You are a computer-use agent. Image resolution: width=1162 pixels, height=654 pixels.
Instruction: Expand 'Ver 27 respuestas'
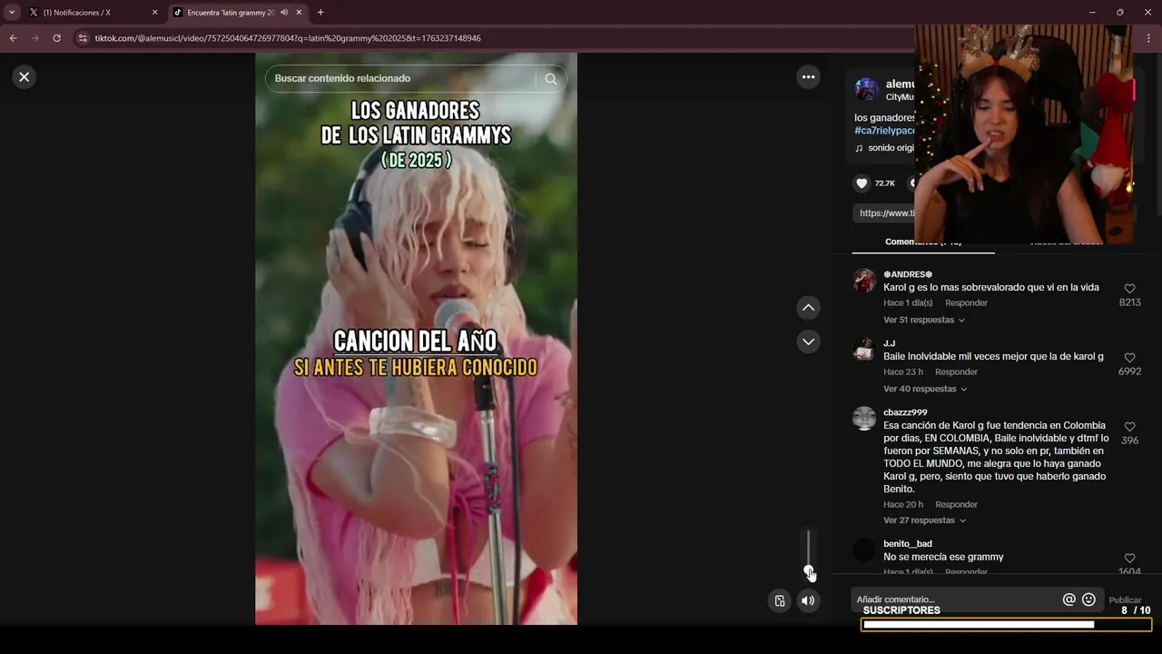(x=924, y=520)
